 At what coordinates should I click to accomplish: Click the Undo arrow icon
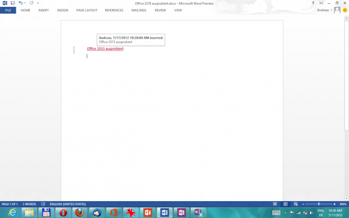(20, 3)
